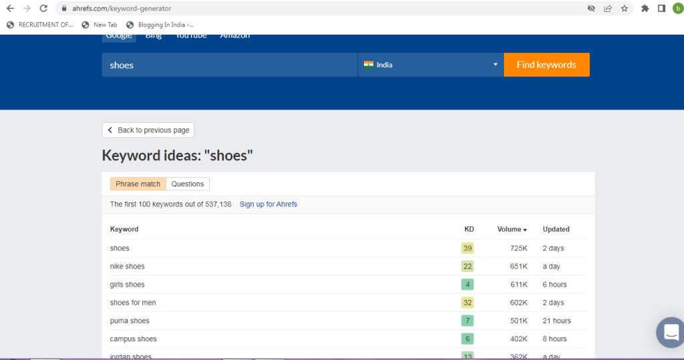Viewport: 684px width, 360px height.
Task: Click the Find keywords button
Action: (x=546, y=65)
